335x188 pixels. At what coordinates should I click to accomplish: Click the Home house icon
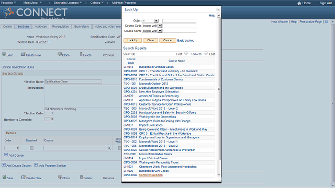[299, 3]
